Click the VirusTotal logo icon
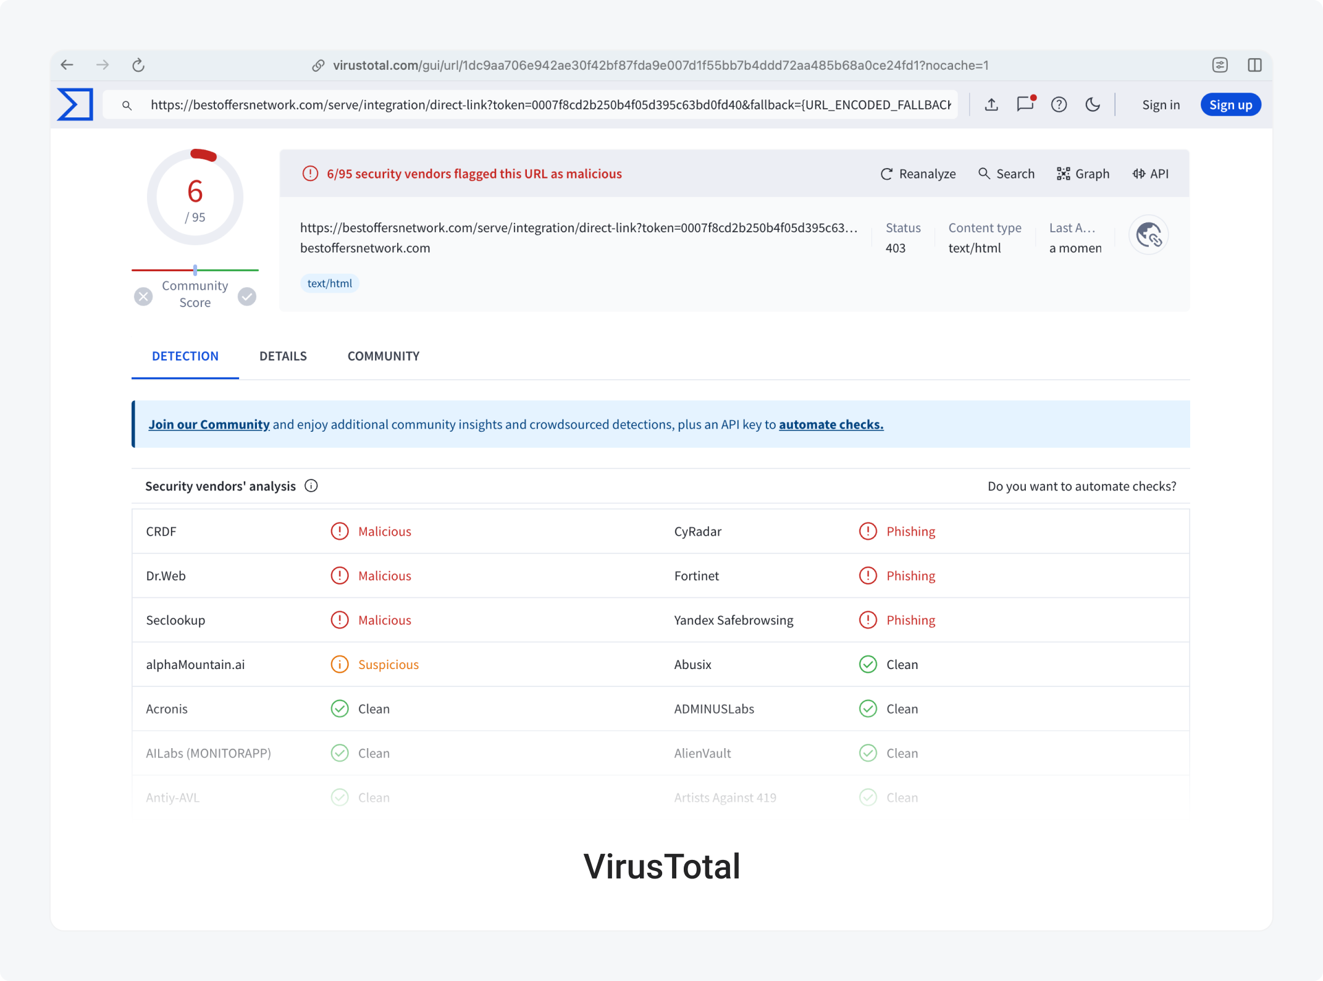The width and height of the screenshot is (1323, 981). 75,104
